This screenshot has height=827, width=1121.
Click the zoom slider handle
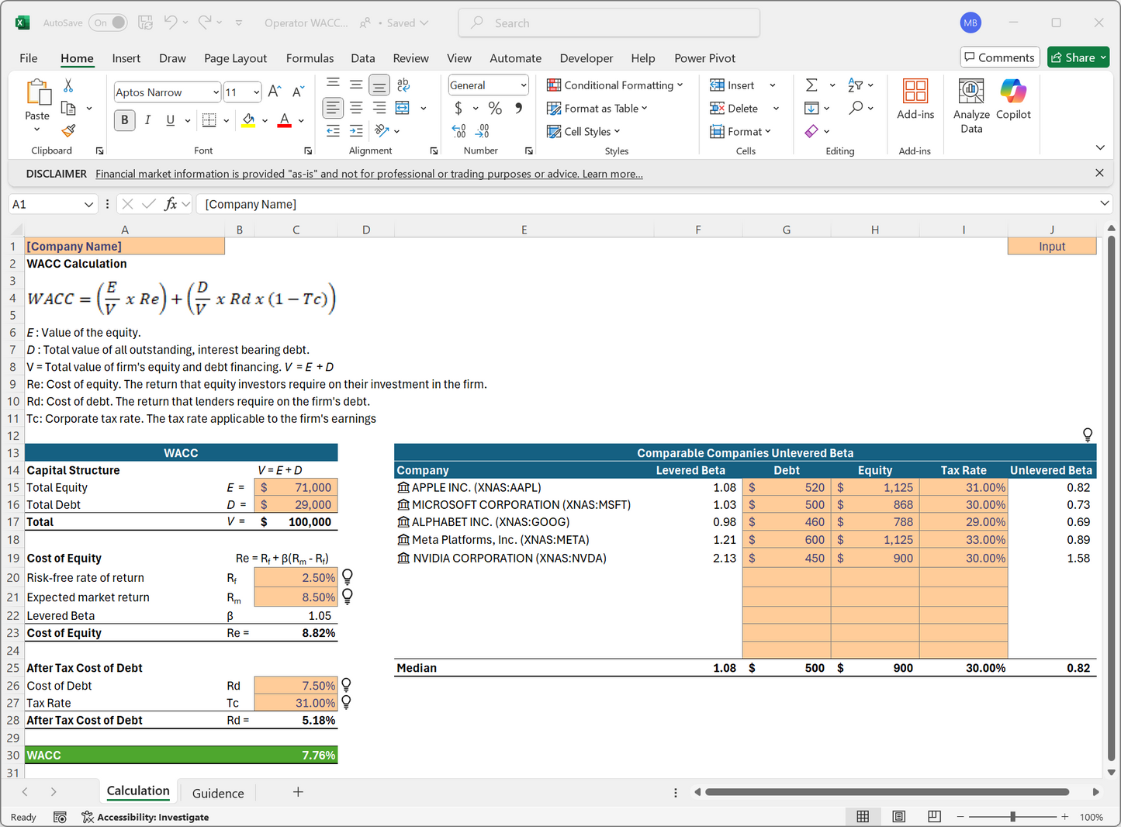coord(1012,817)
